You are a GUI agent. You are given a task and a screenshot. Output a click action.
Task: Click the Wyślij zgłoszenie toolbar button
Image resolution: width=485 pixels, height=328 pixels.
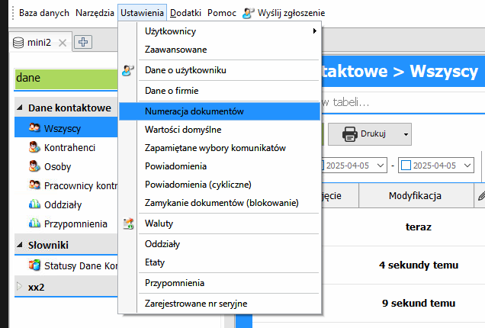[284, 13]
